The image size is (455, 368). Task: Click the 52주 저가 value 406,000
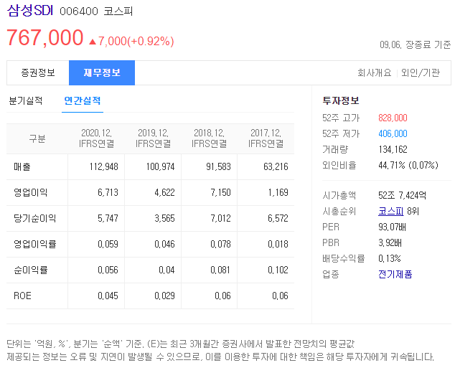(393, 133)
